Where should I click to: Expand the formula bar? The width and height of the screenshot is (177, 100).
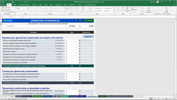[175, 17]
